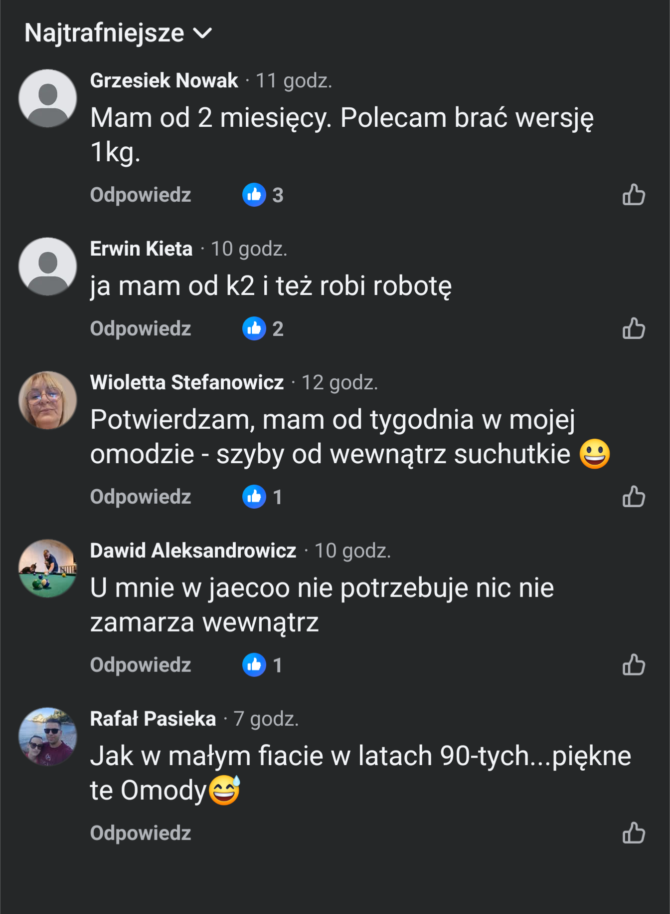670x914 pixels.
Task: Like Dawid Aleksandrowicz's comment with thumbs-up outline
Action: [634, 665]
